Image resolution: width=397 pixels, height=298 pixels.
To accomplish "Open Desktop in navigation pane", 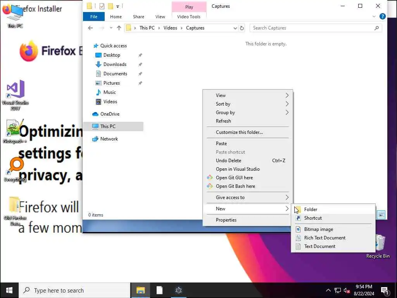I will click(x=112, y=55).
